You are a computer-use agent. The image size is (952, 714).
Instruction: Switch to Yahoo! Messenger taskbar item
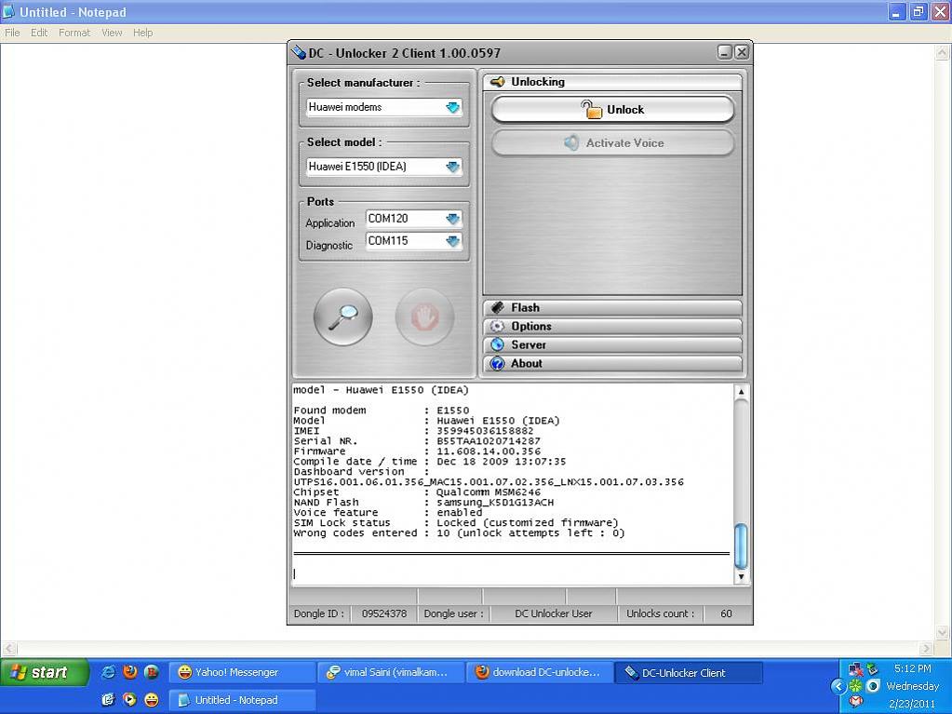coord(236,672)
